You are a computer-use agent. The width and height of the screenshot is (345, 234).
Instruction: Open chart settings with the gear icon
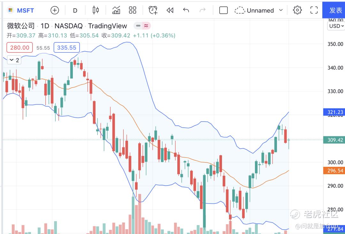click(297, 10)
